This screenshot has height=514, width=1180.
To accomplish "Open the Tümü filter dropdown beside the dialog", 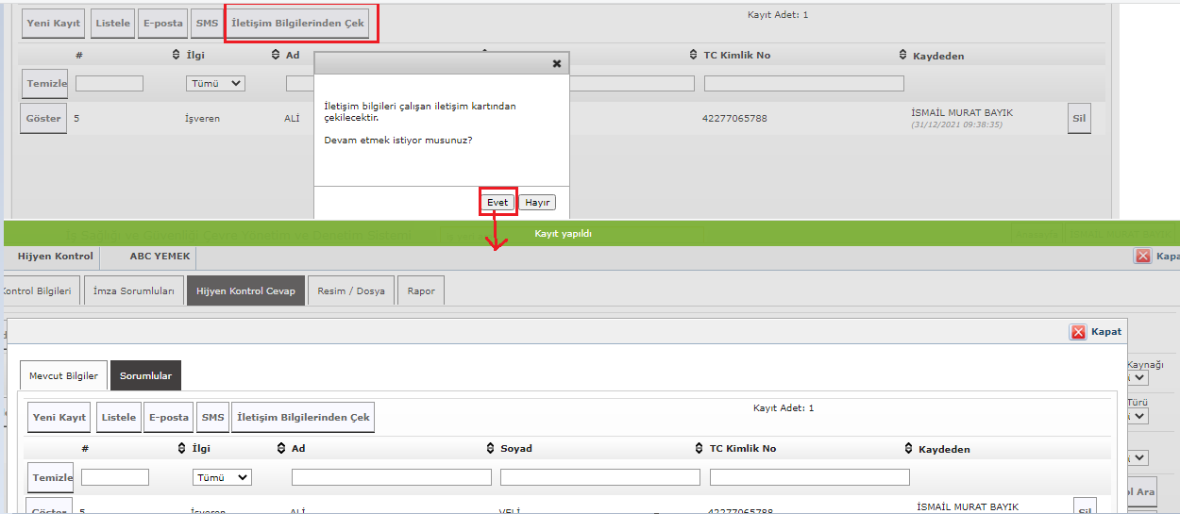I will 216,83.
